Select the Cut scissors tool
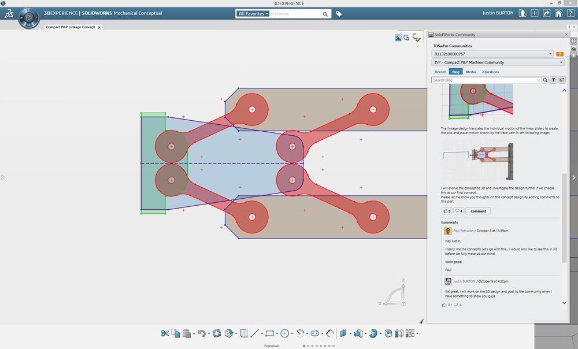Viewport: 578px width, 349px height. (x=165, y=333)
